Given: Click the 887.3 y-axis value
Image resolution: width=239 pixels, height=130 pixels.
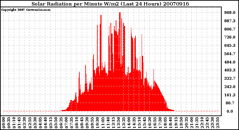Looking at the screenshot, I should click(230, 21).
